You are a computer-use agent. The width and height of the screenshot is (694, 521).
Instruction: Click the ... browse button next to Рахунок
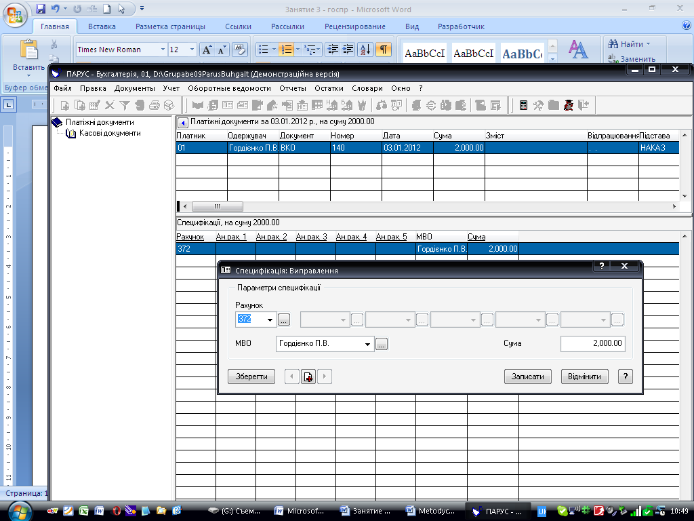click(284, 320)
